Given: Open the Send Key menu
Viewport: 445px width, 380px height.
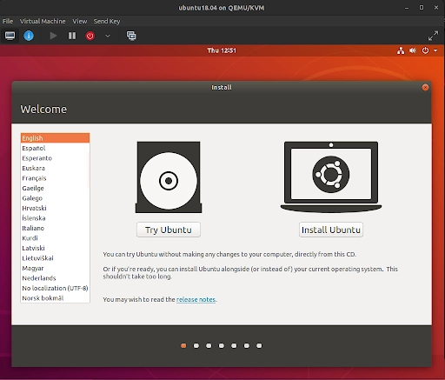Looking at the screenshot, I should click(x=107, y=21).
